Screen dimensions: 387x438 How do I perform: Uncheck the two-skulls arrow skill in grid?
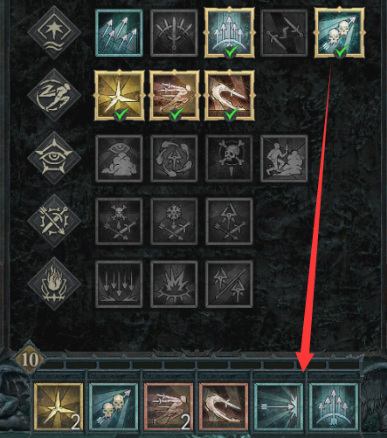coord(339,32)
